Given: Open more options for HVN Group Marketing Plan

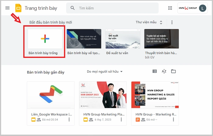Looking at the screenshot, I should pos(121,120).
